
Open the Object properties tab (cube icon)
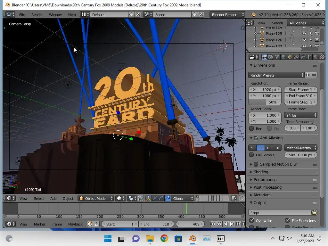point(290,57)
